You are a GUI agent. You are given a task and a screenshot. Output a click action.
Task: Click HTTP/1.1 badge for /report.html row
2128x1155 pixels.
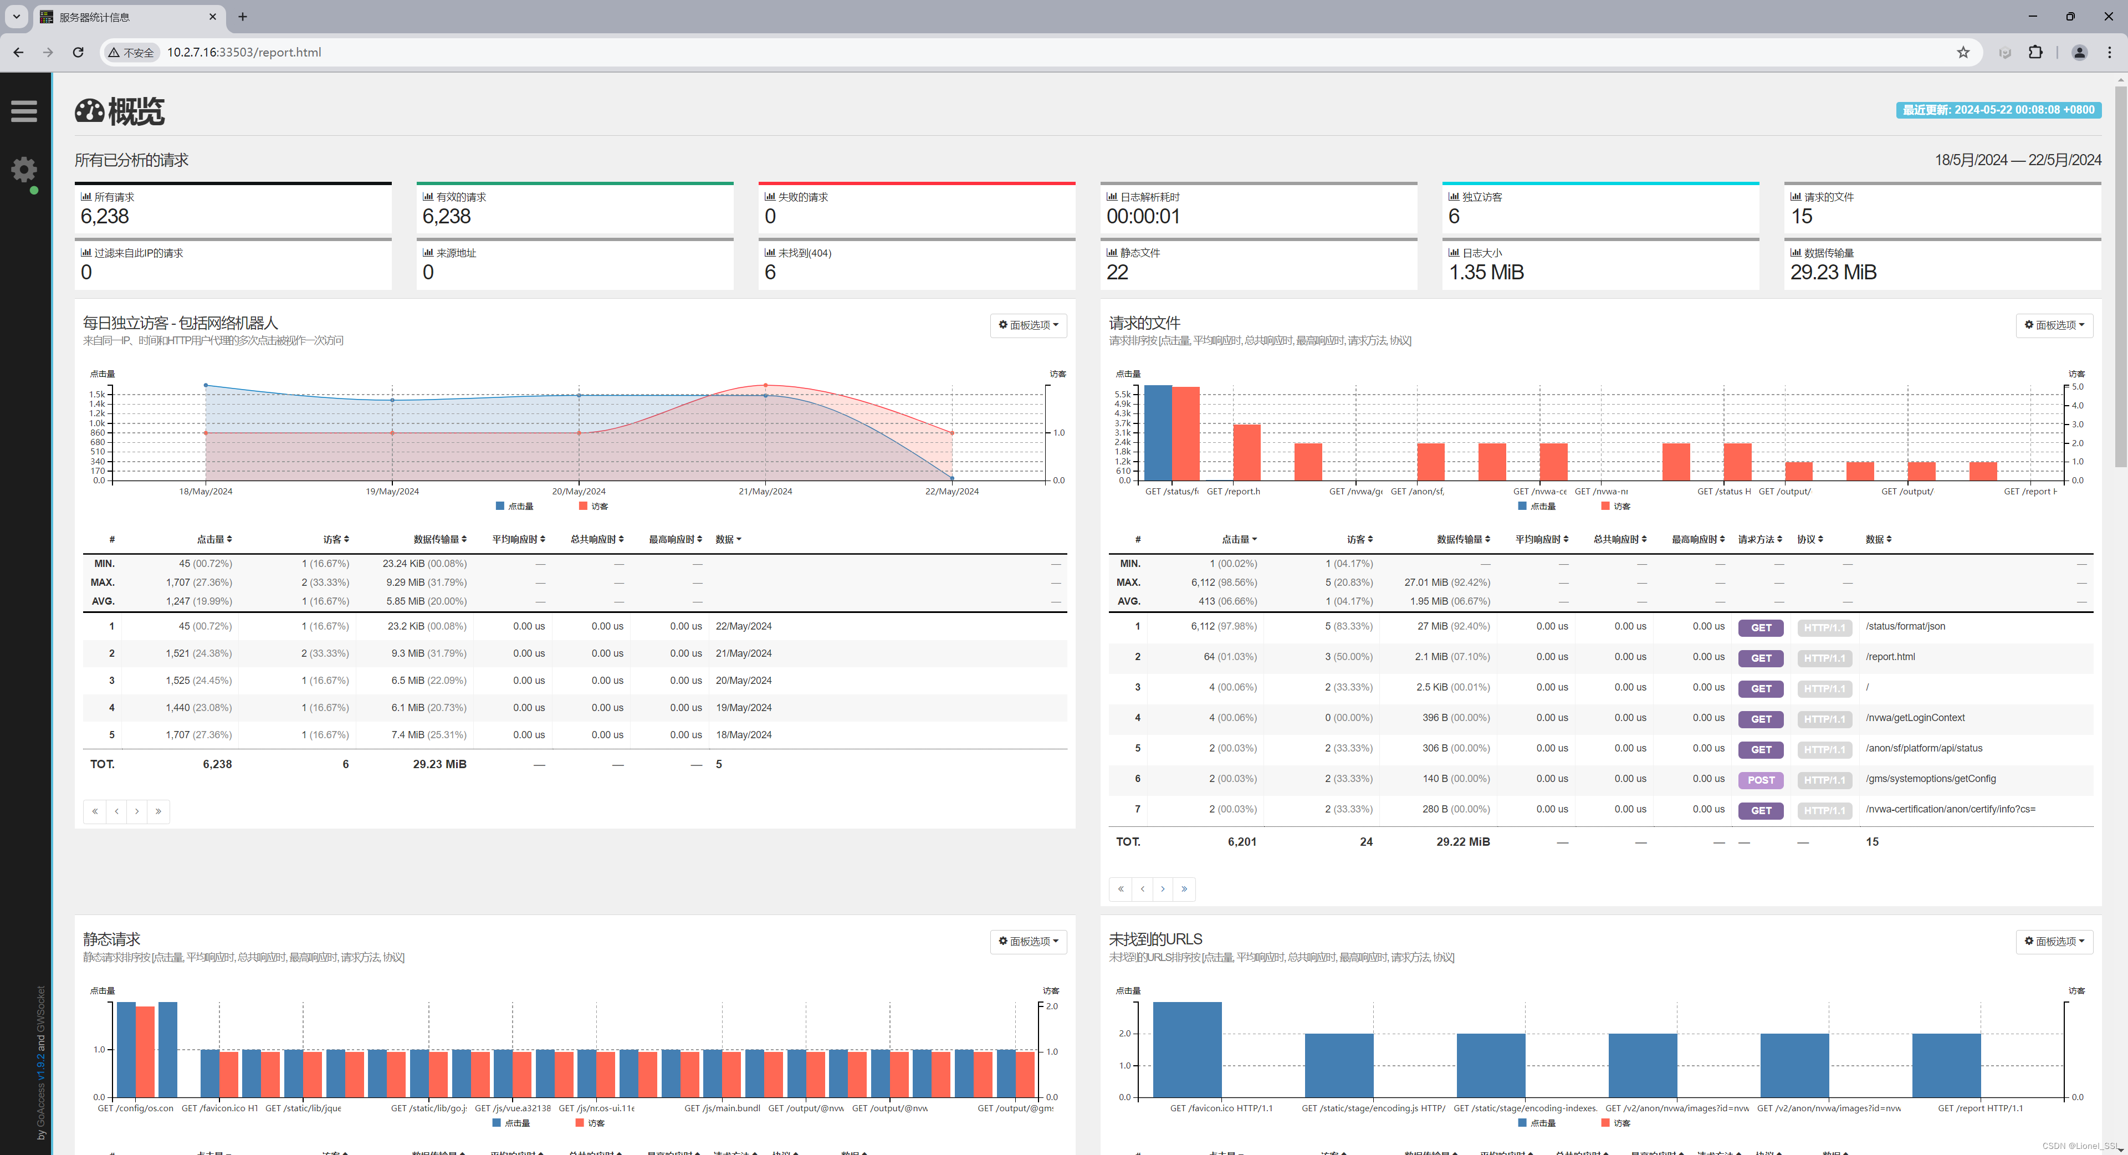[1824, 658]
